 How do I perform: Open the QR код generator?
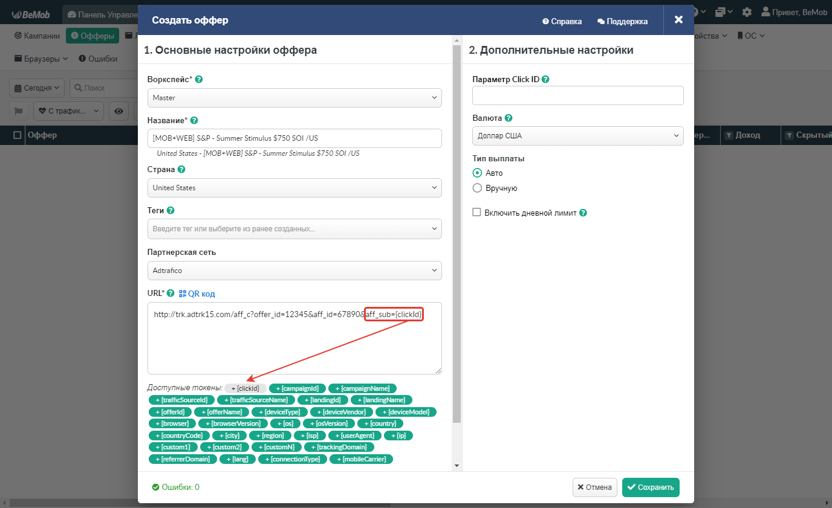pyautogui.click(x=197, y=294)
